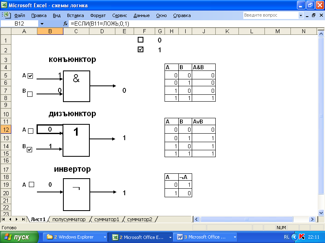Open the Вид menu
The width and height of the screenshot is (325, 243).
(56, 15)
